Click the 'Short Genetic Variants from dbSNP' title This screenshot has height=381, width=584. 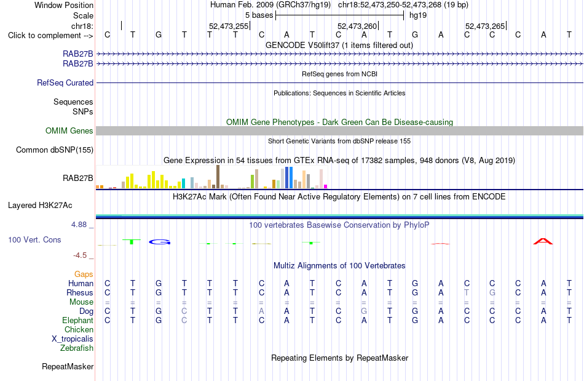pos(339,142)
